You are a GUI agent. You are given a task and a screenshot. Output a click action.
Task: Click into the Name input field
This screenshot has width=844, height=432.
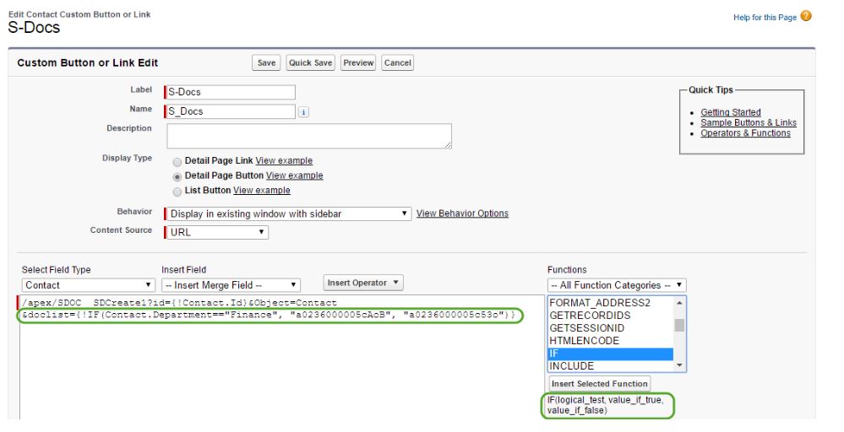(231, 111)
